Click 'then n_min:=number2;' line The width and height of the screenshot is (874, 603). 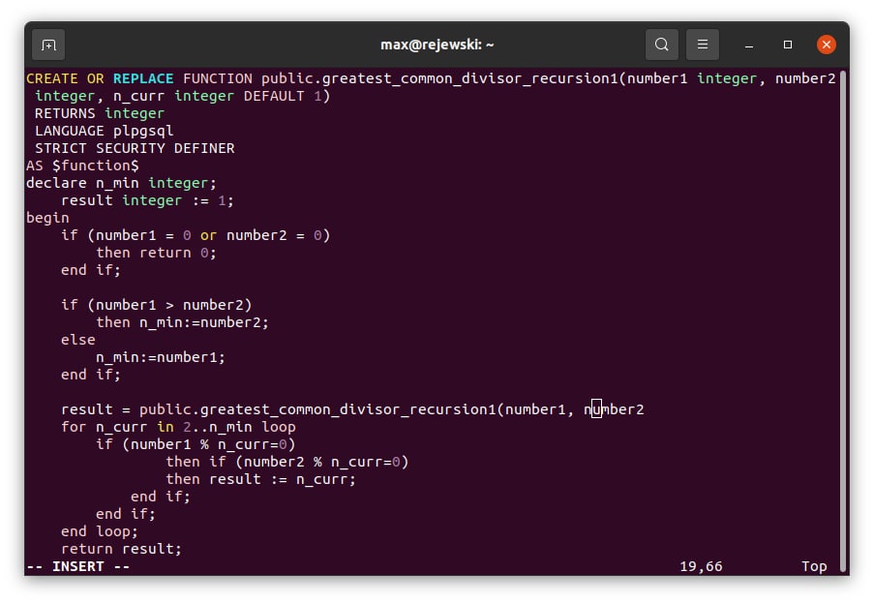click(x=182, y=322)
